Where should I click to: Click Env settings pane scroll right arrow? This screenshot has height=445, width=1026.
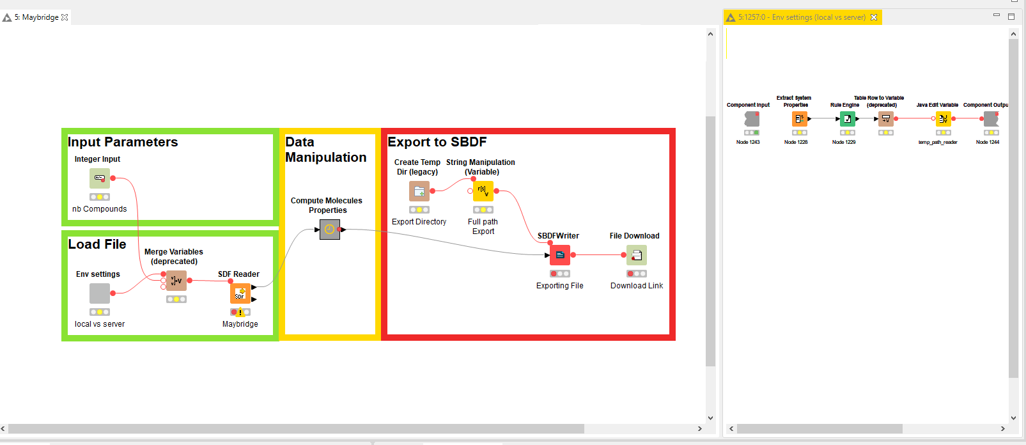coord(1003,428)
